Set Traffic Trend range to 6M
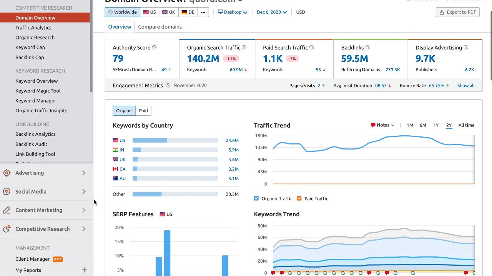Viewport: 492px width, 276px height. click(423, 125)
